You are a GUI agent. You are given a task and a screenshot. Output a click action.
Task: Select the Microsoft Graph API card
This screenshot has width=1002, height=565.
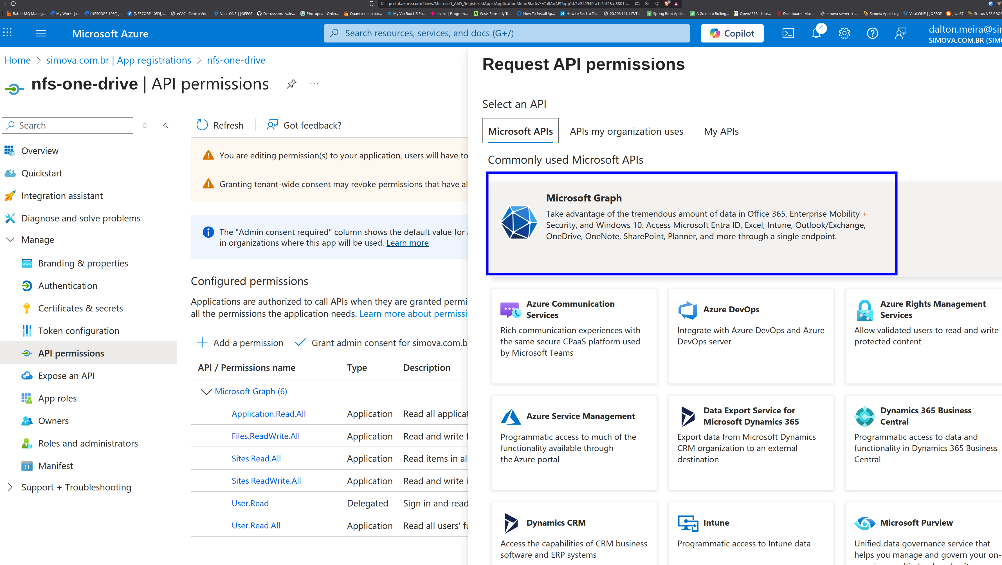pyautogui.click(x=691, y=223)
